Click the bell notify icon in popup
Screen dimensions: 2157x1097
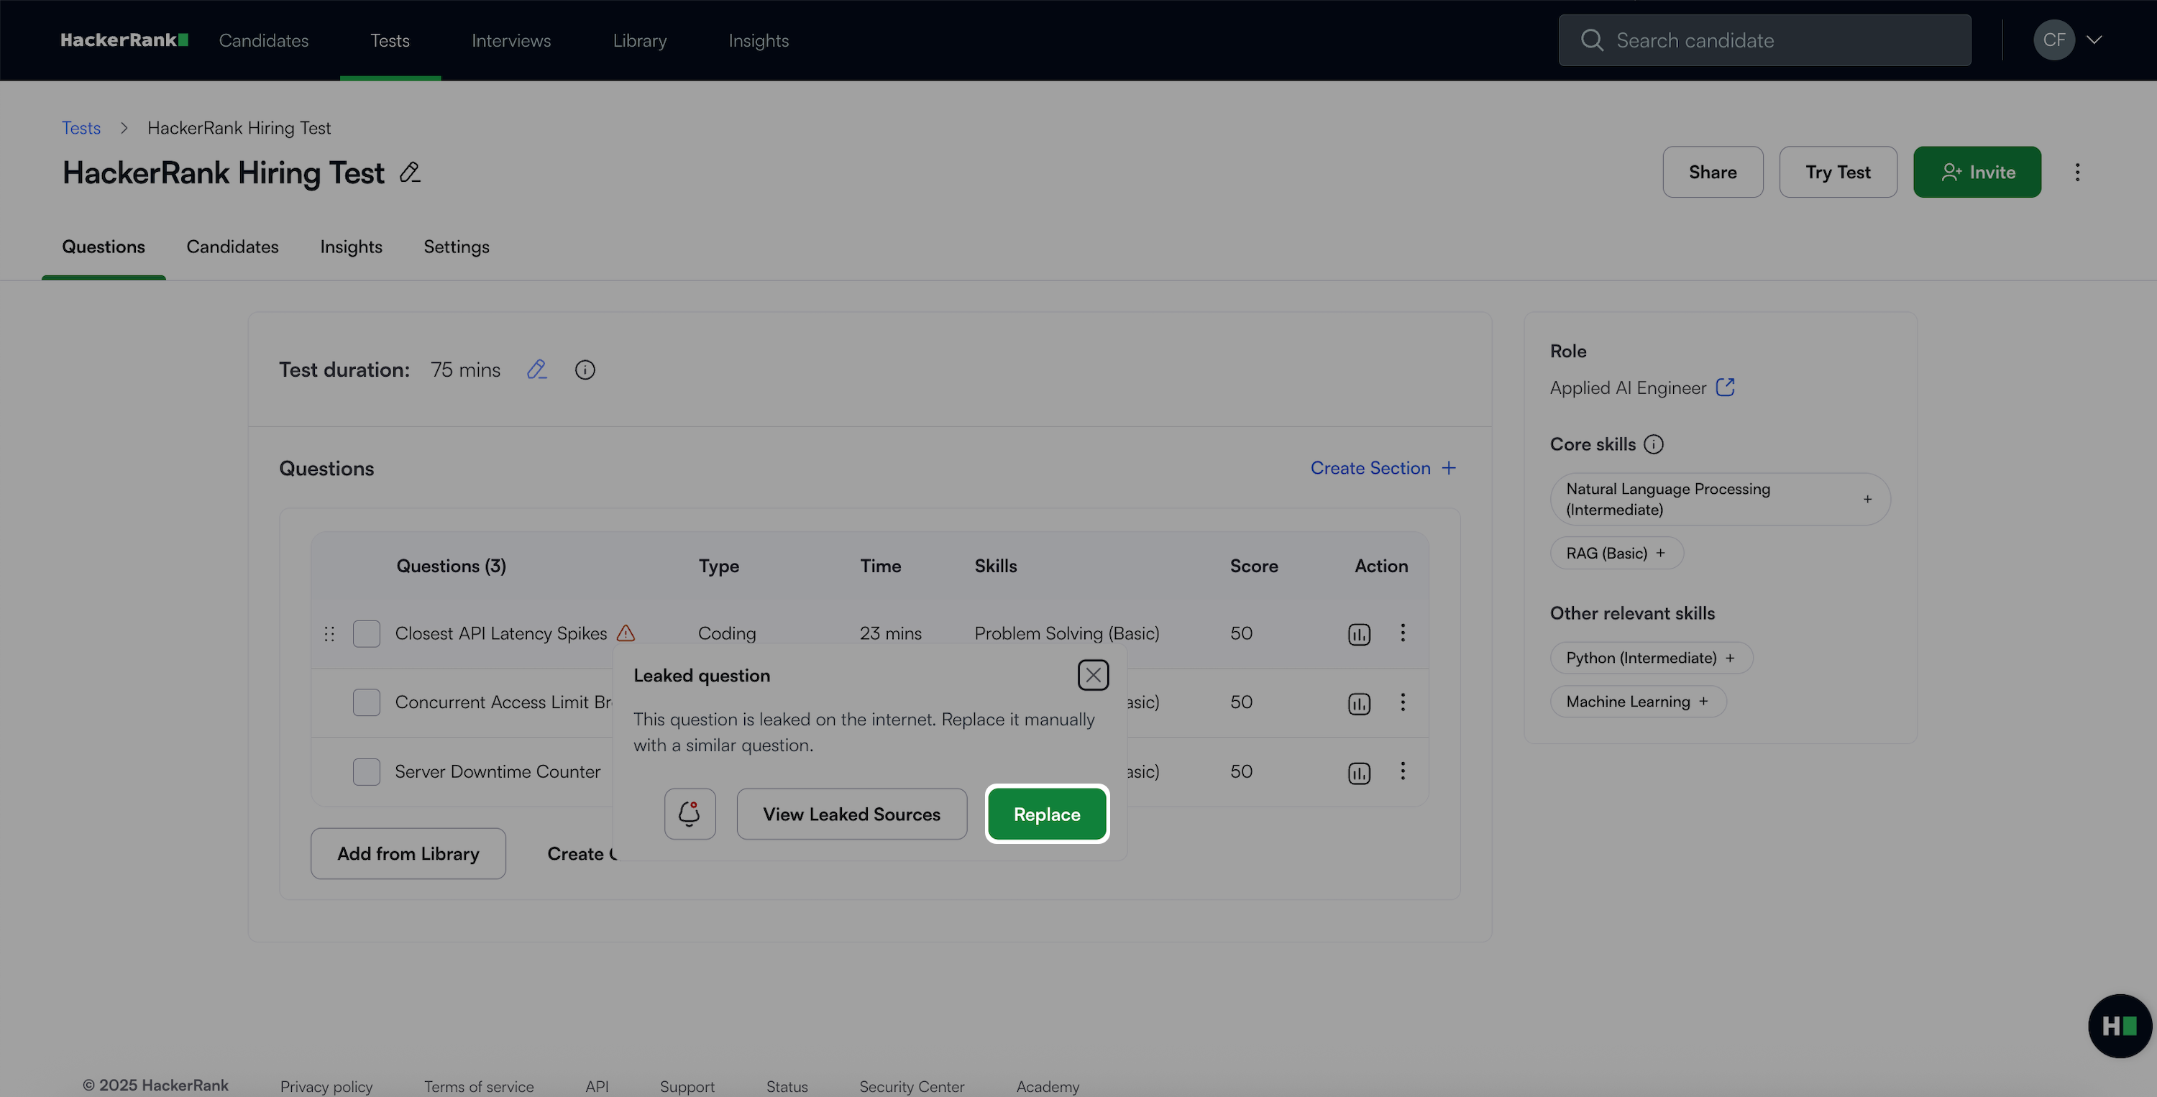(x=689, y=813)
